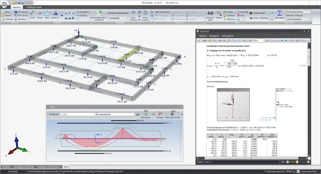
Task: Open Betondoorsnede in Beton panel
Action: pyautogui.click(x=173, y=114)
